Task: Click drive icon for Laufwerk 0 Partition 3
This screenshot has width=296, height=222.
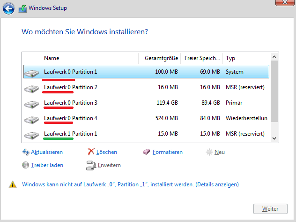Action: (31, 104)
